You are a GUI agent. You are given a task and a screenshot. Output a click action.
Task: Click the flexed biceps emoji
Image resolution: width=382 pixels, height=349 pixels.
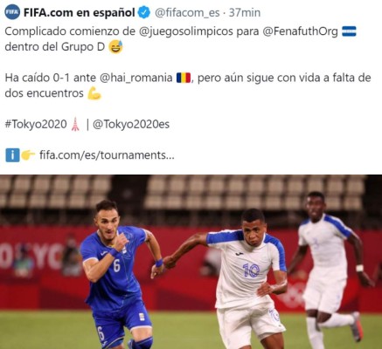pos(94,93)
